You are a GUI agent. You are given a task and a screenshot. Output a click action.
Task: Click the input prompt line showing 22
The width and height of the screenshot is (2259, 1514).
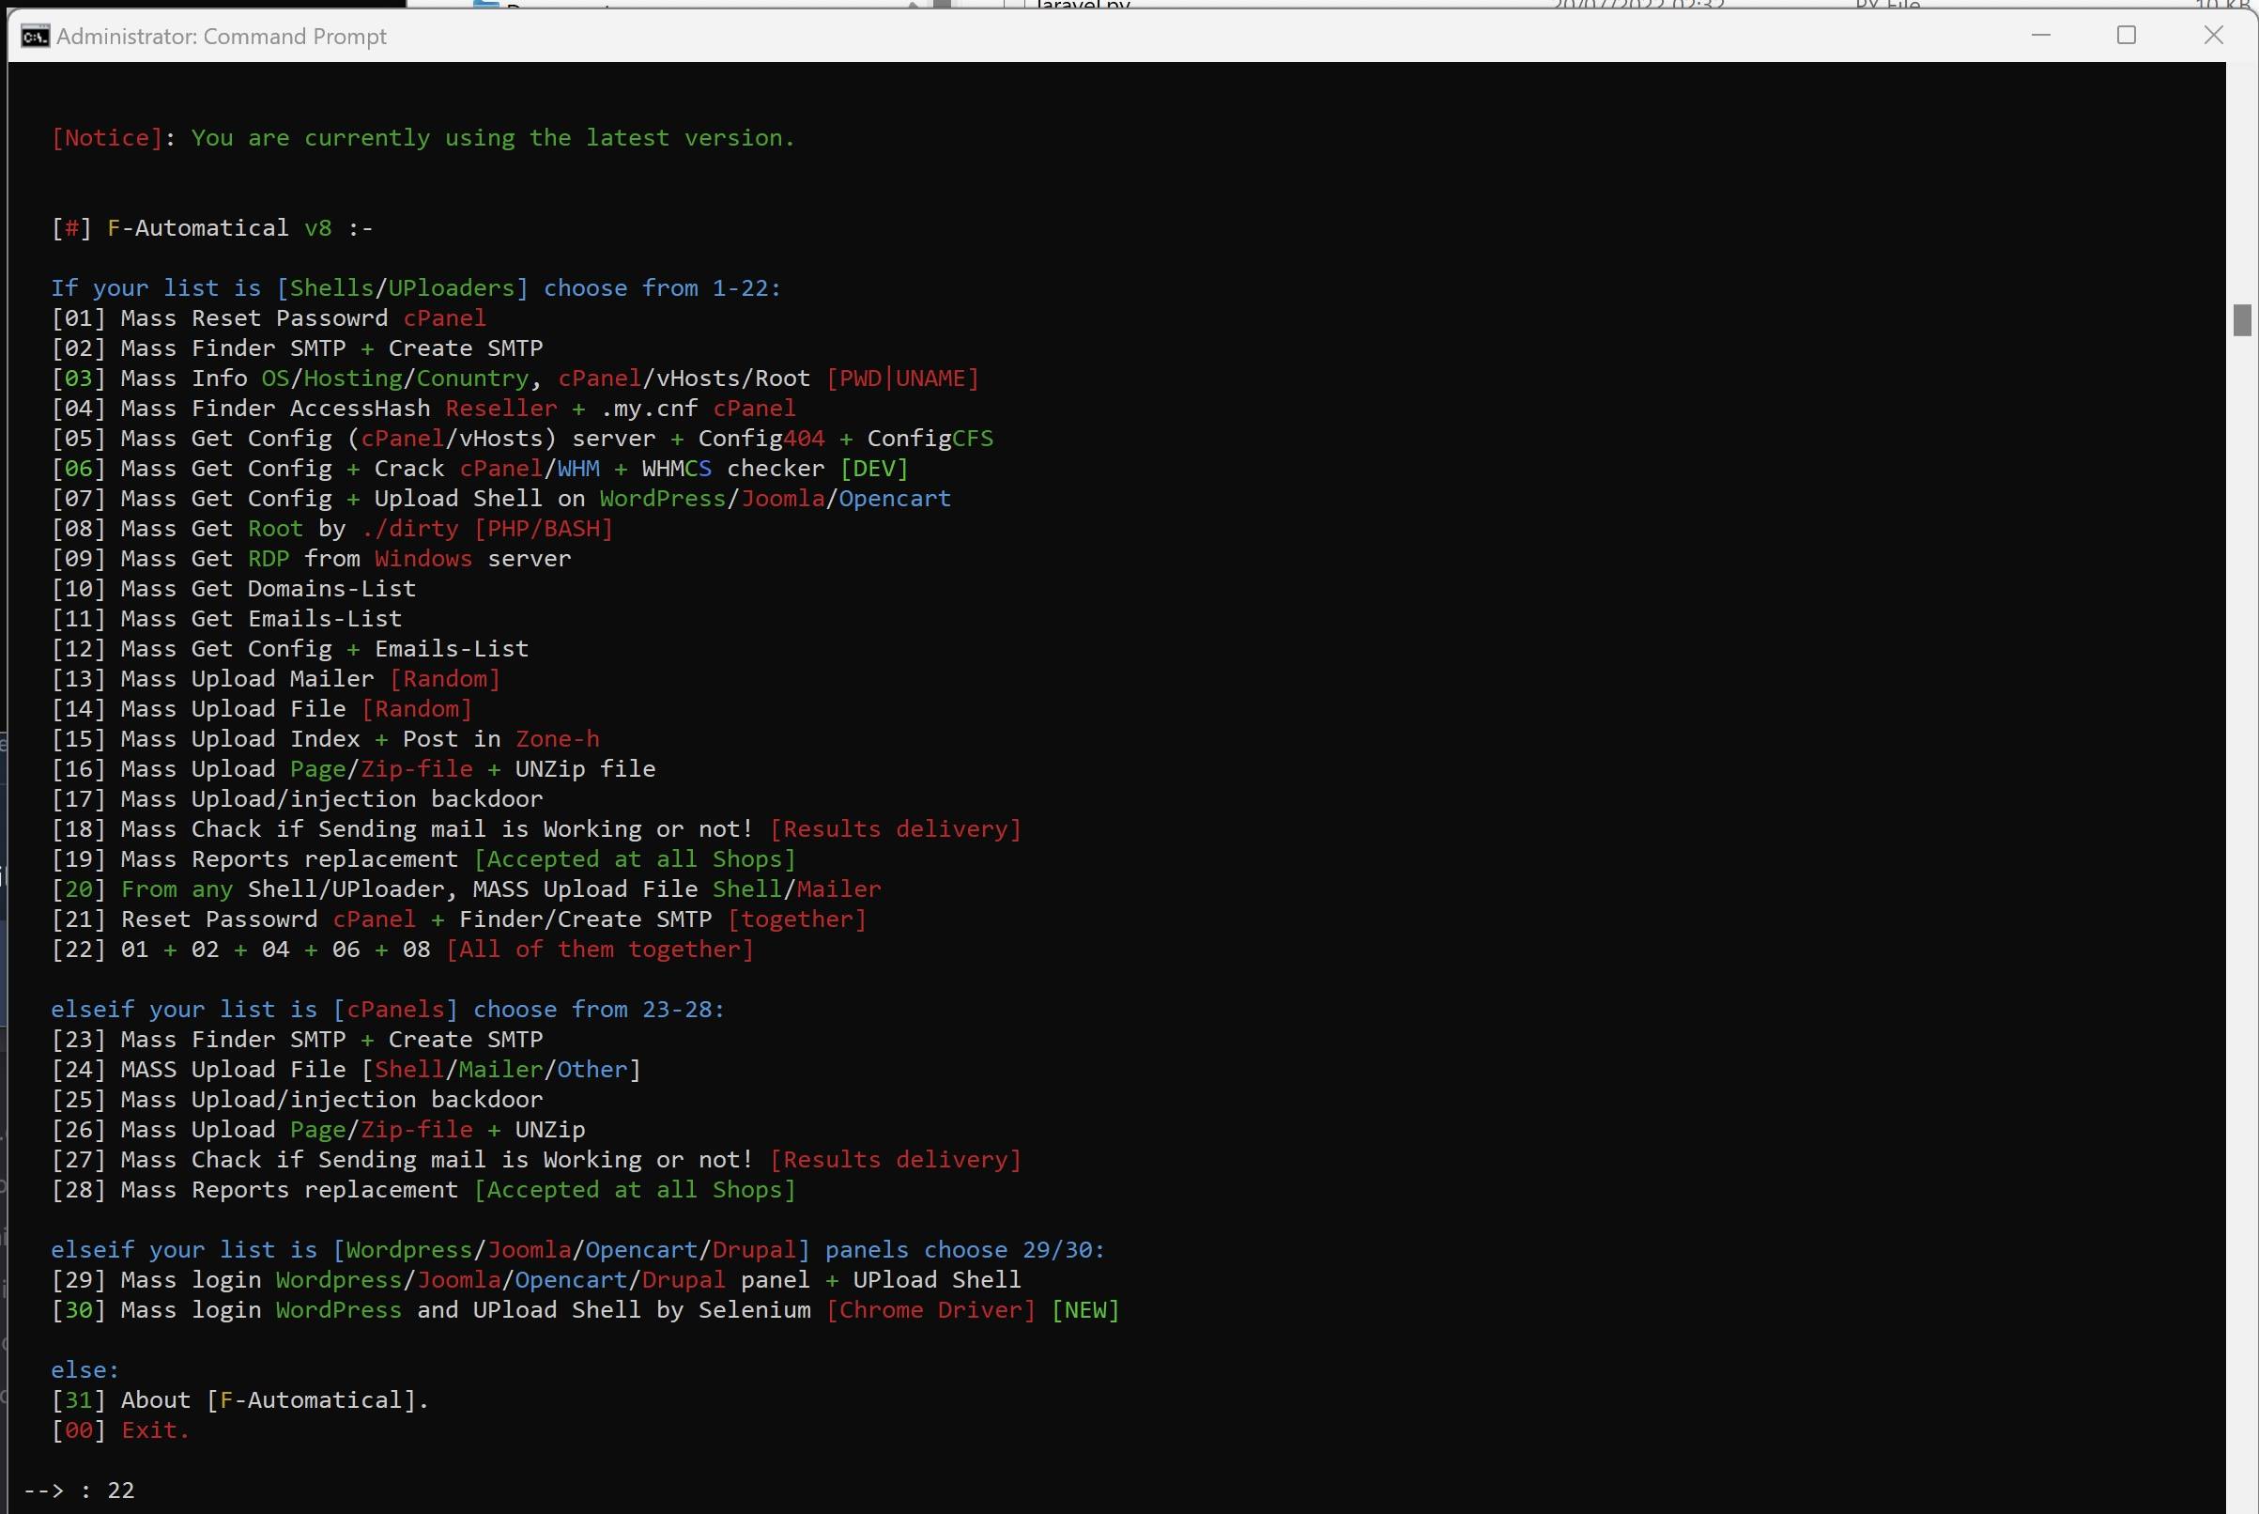point(79,1490)
